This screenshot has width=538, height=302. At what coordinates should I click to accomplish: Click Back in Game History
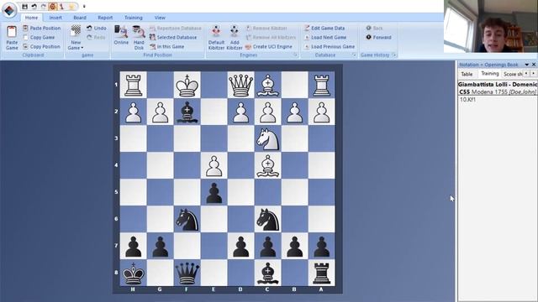[374, 28]
